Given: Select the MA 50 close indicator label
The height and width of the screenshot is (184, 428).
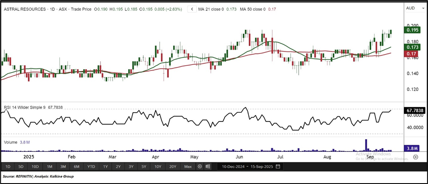Looking at the screenshot, I should (x=253, y=9).
